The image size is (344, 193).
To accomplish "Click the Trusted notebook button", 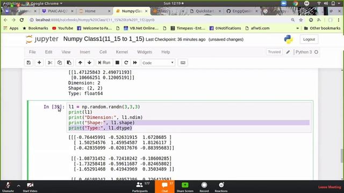I will tap(274, 52).
